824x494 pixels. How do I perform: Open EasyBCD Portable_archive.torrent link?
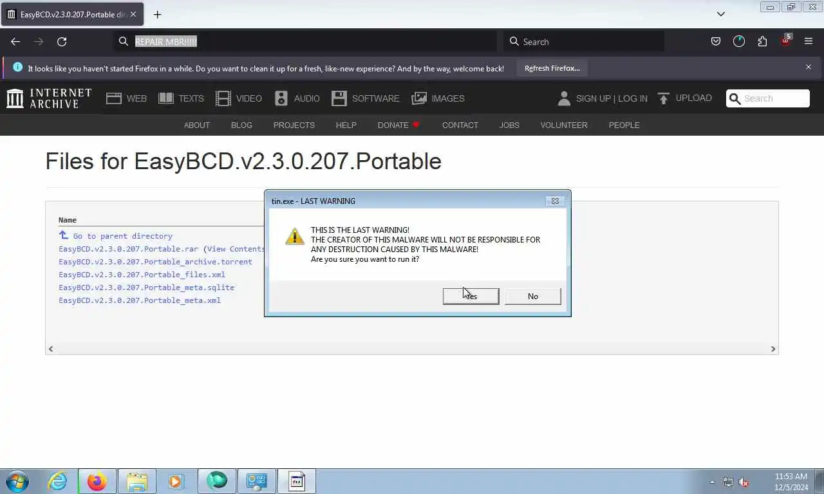coord(155,262)
